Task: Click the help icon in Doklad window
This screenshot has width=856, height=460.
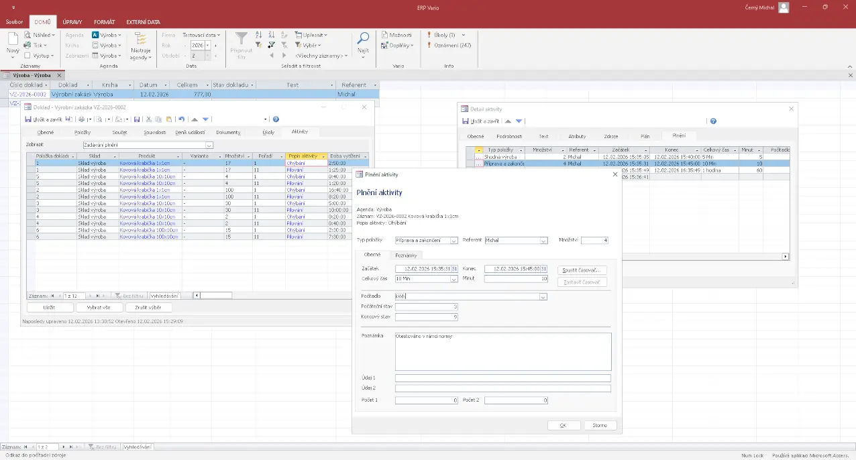Action: pyautogui.click(x=276, y=119)
